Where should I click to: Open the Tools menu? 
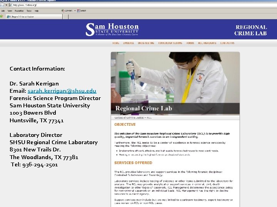point(29,11)
